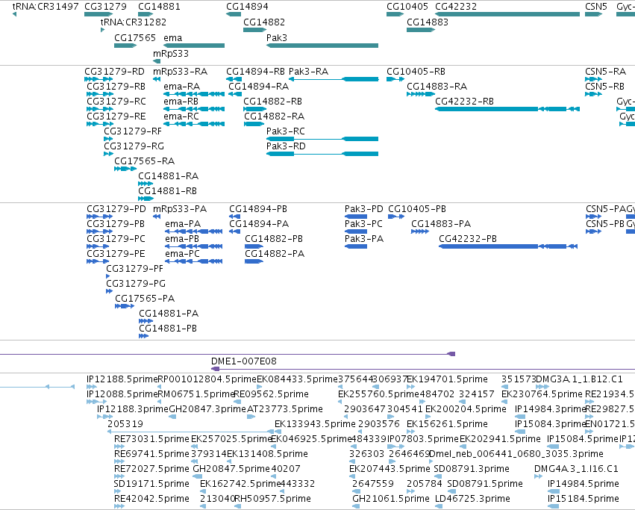635x510 pixels.
Task: Click the IP12188.5prime EST label
Action: click(x=122, y=379)
